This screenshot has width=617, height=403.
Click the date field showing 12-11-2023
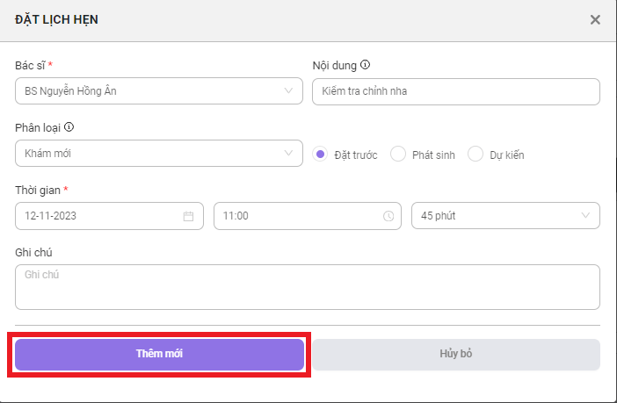[x=109, y=216]
